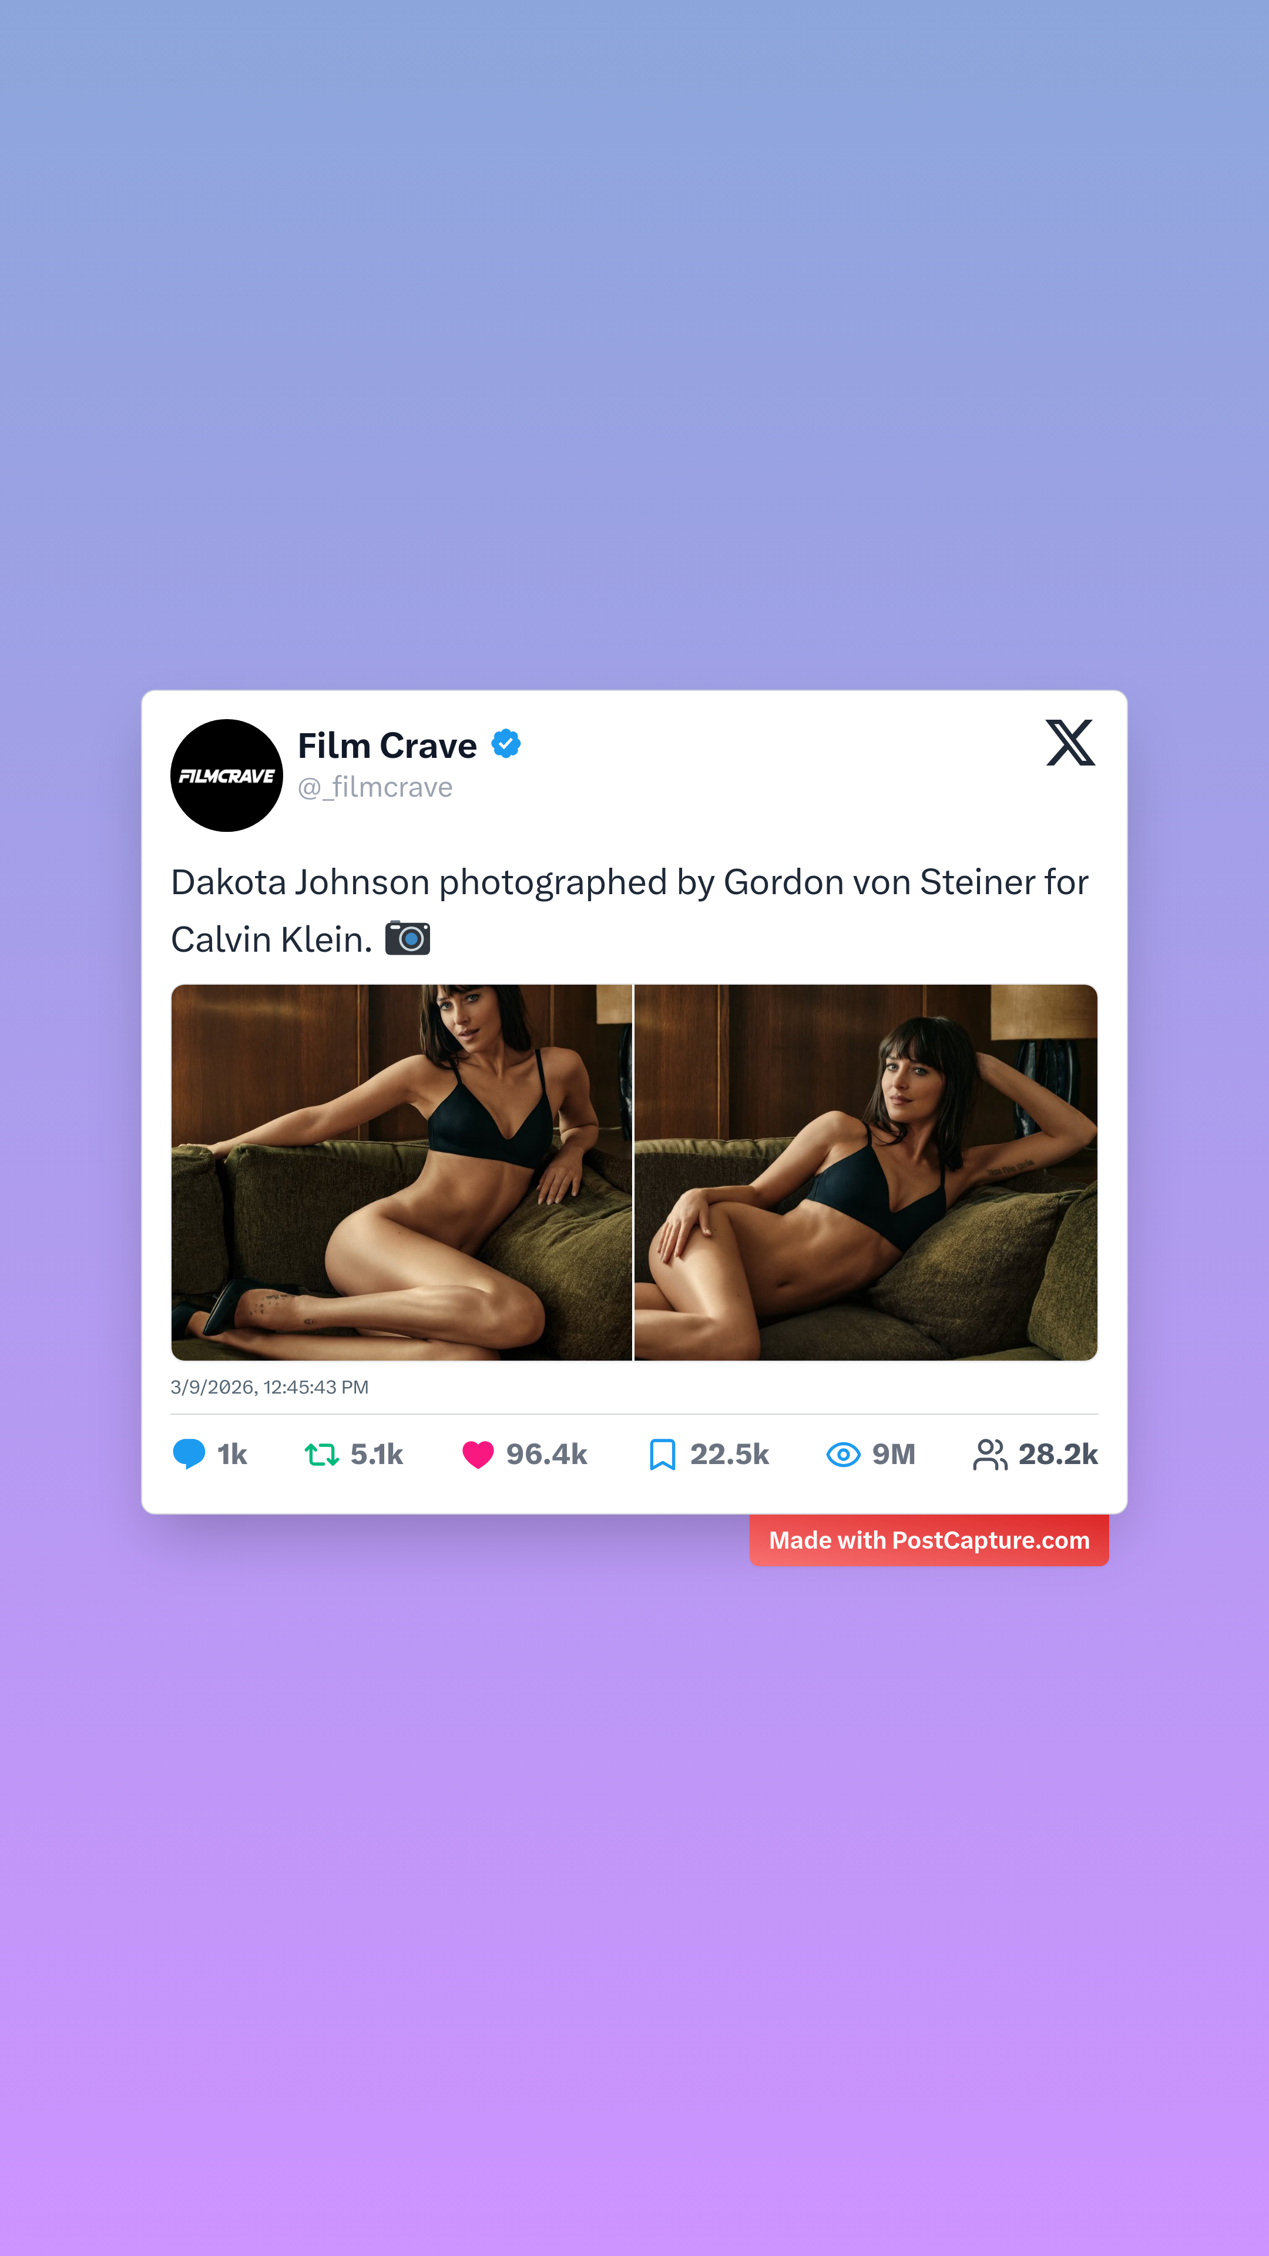The width and height of the screenshot is (1269, 2256).
Task: Open the @_filmcrave handle link
Action: click(x=375, y=787)
